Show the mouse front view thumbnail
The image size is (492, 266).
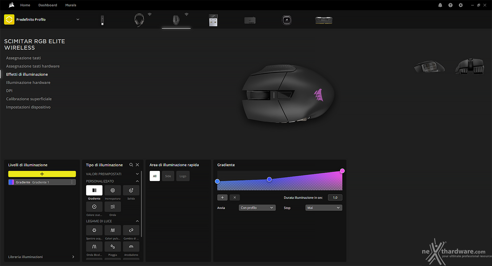(x=470, y=67)
